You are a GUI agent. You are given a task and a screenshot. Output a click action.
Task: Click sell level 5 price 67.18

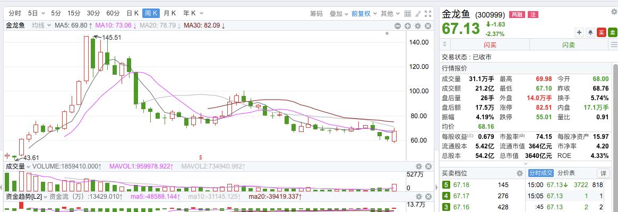[461, 185]
